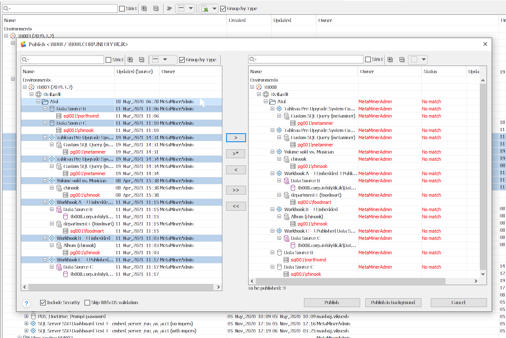Toggle Strict checkbox in left Publish pane
Viewport: 506px width, 338px height.
(x=108, y=60)
